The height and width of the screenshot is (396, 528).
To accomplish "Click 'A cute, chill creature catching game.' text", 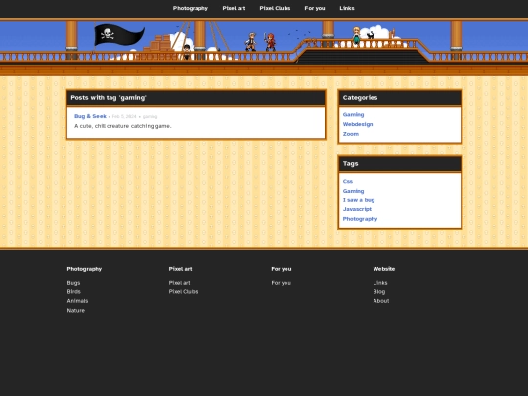I will point(123,126).
